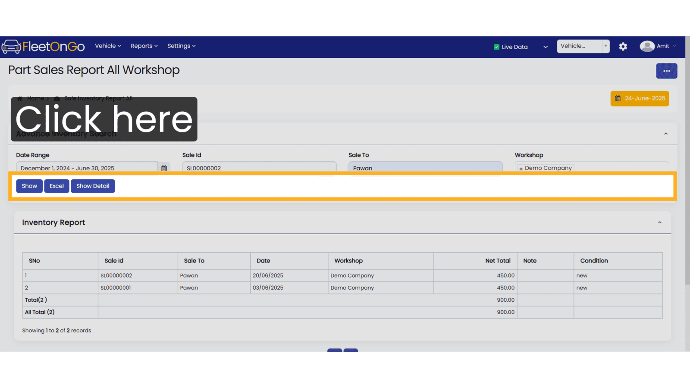Click the Total(2) row label
690x388 pixels.
coord(36,300)
